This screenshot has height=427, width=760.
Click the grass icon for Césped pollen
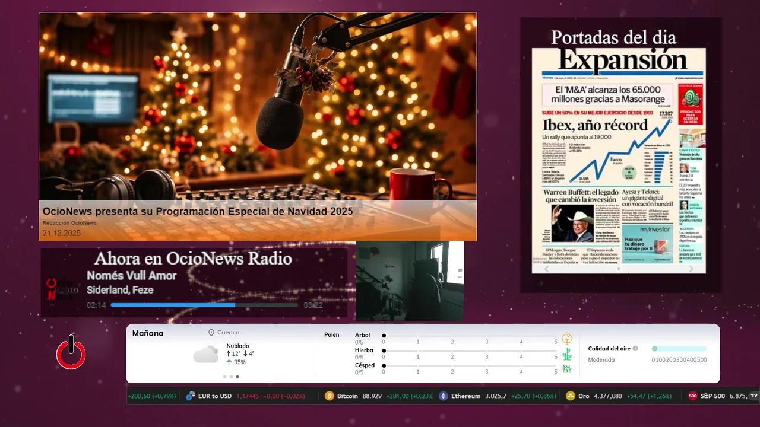[x=567, y=369]
